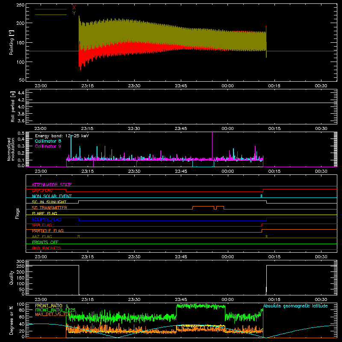Click the NON_SOLAR_EVENT flag label
Viewport: 342px width, 342px height.
point(52,196)
